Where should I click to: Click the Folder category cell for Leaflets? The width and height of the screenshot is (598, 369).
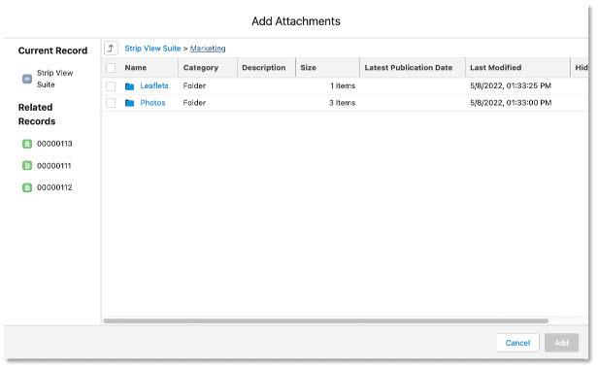click(x=194, y=85)
